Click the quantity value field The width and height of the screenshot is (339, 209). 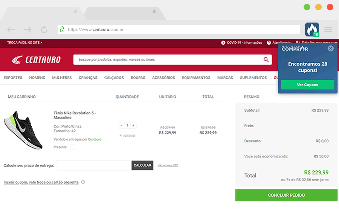pos(127,125)
